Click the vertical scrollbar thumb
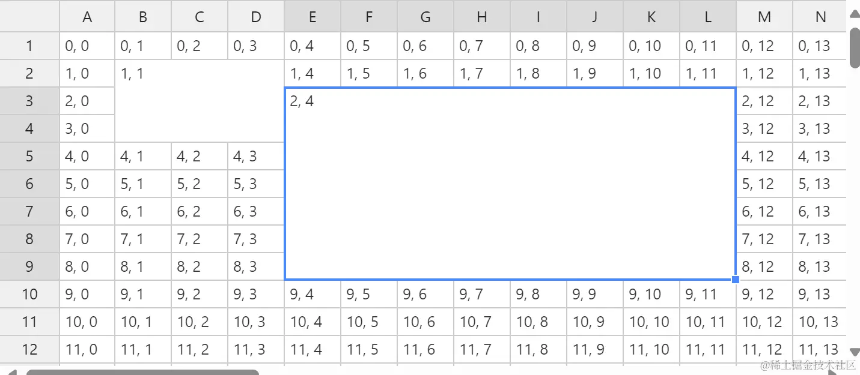 [854, 48]
